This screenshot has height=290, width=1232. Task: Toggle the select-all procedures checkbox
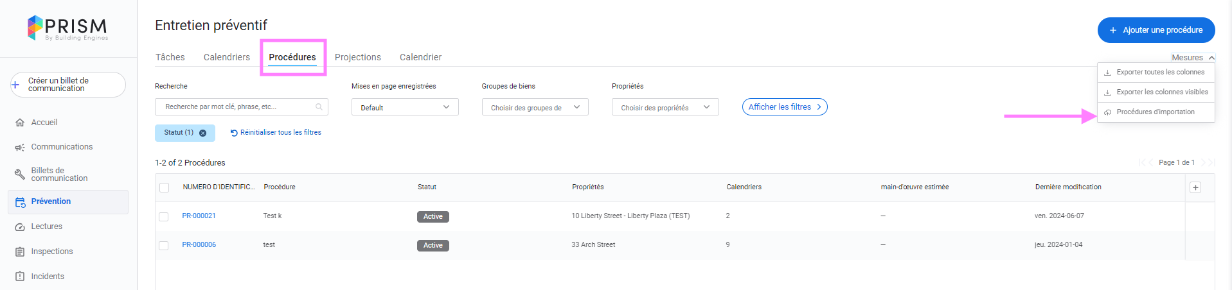point(165,187)
